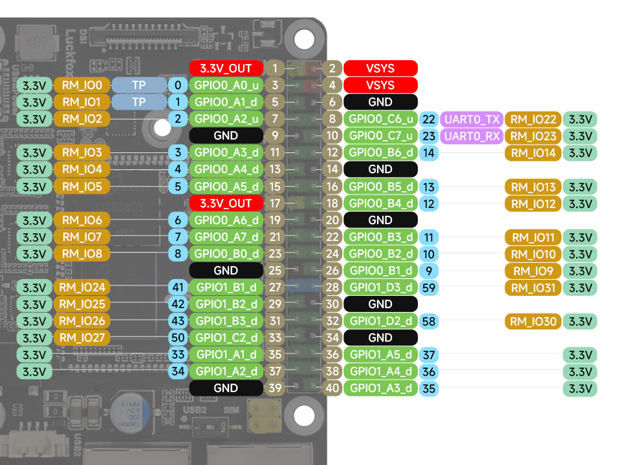621x465 pixels.
Task: Click the UART0_TX function label
Action: 470,119
